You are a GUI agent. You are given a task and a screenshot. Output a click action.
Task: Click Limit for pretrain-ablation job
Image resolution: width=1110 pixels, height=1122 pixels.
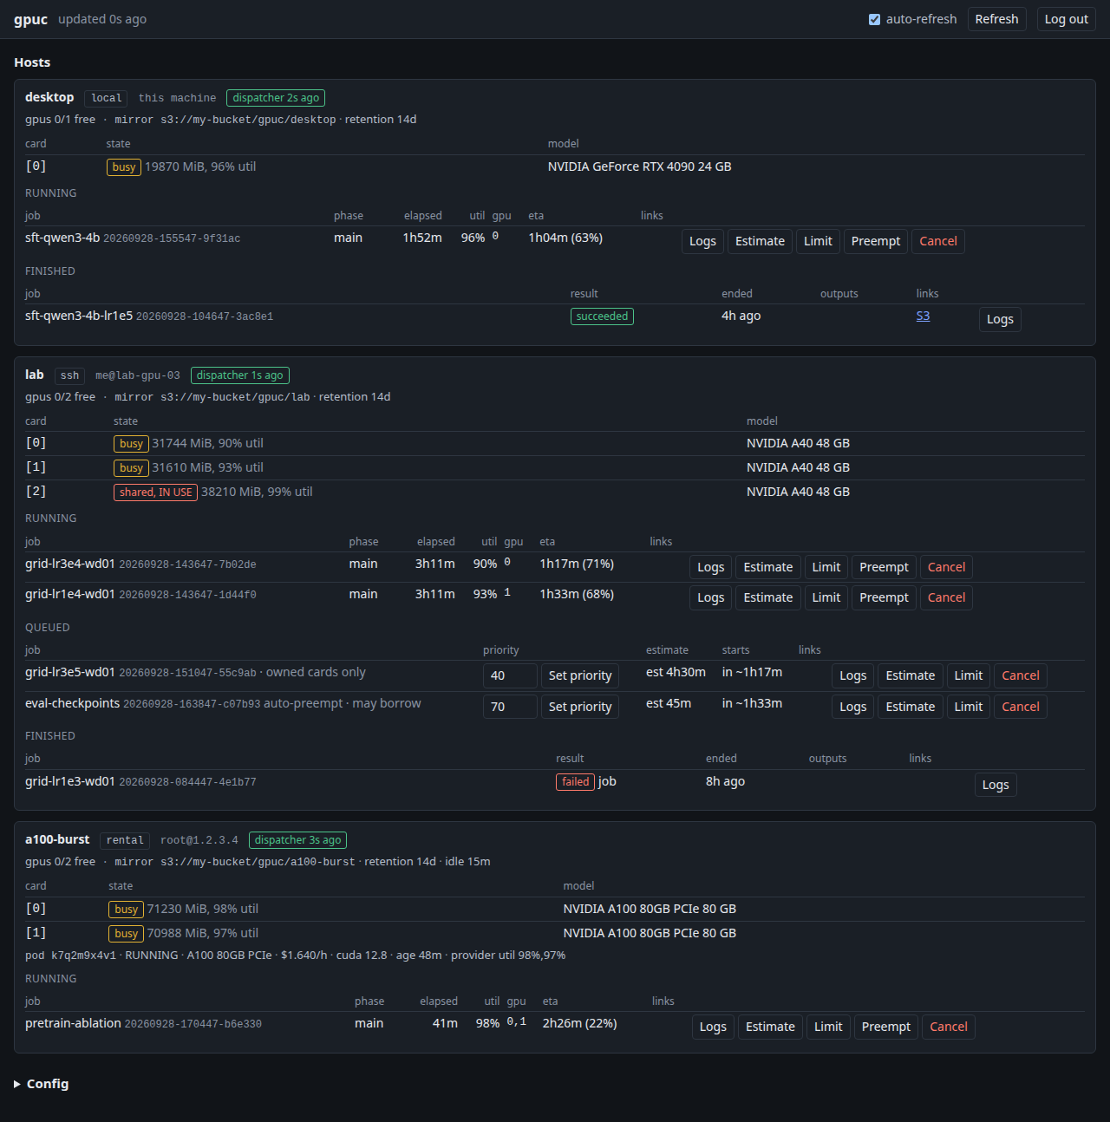tap(828, 1027)
